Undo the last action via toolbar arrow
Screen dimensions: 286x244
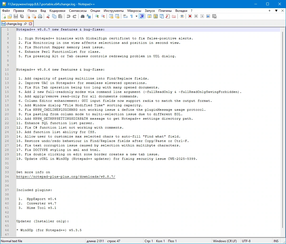pos(68,17)
